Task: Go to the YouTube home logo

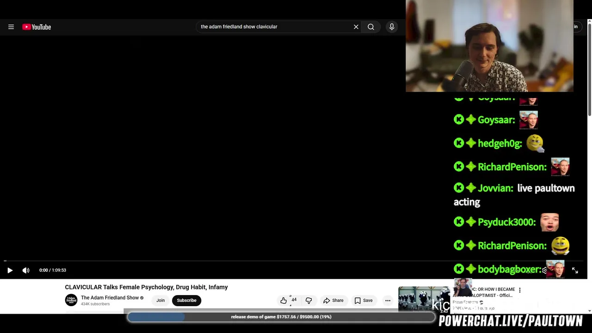Action: [x=37, y=27]
